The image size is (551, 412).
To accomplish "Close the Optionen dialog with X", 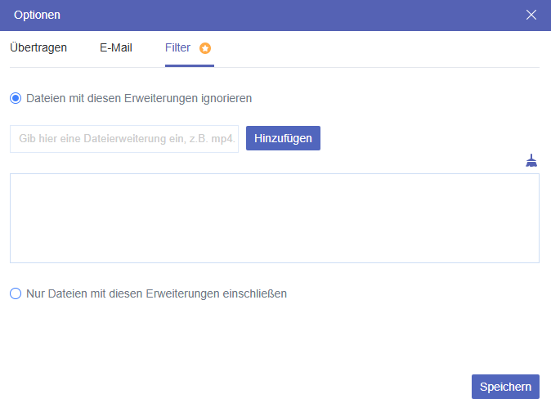I will point(531,15).
